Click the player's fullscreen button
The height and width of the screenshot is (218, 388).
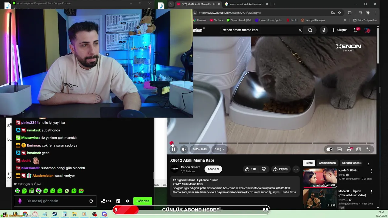(x=368, y=149)
